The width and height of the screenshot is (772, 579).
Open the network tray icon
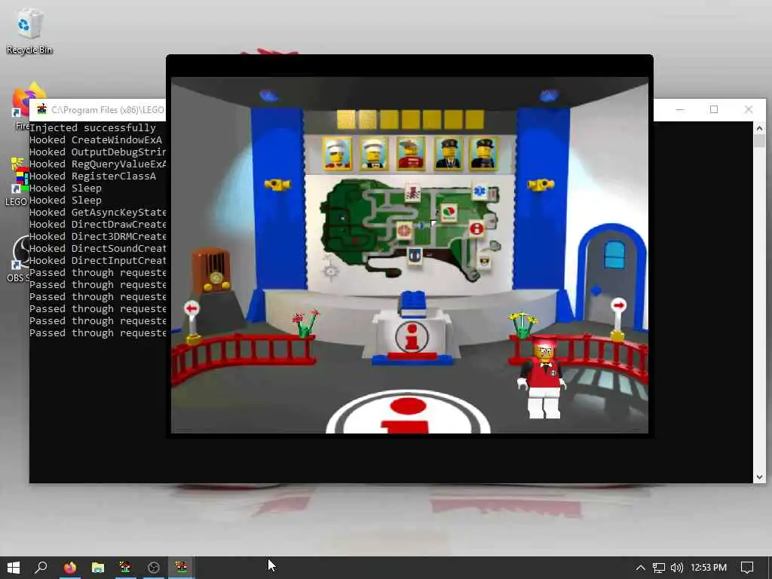click(x=658, y=568)
